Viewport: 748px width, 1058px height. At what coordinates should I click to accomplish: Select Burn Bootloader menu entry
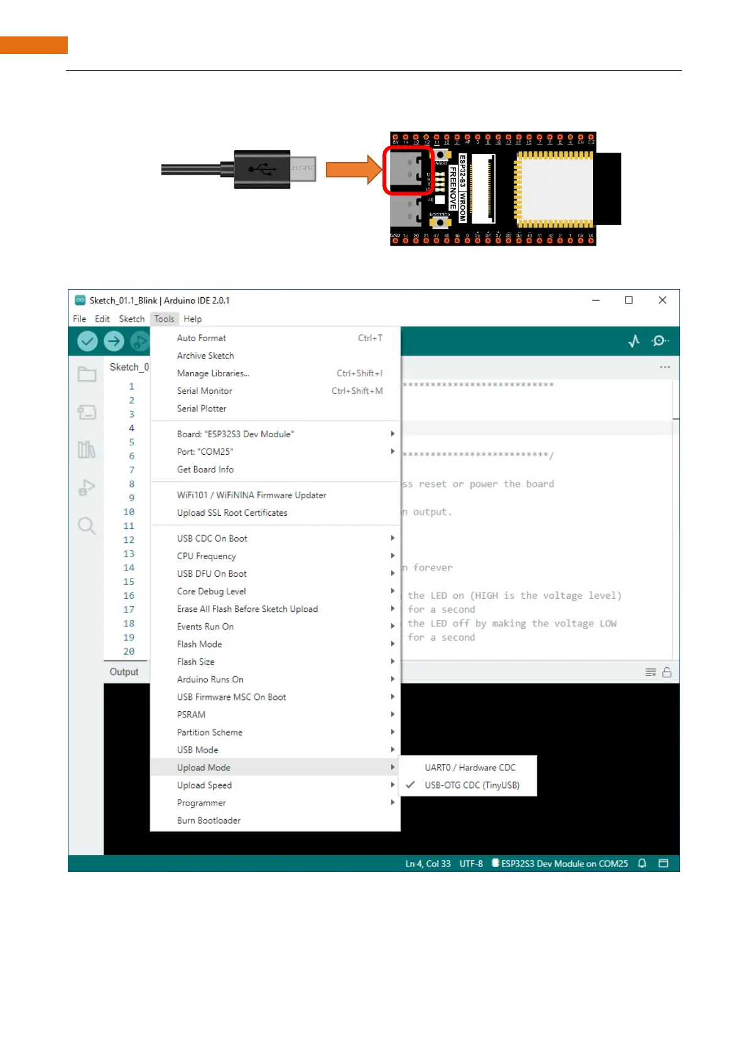[275, 821]
